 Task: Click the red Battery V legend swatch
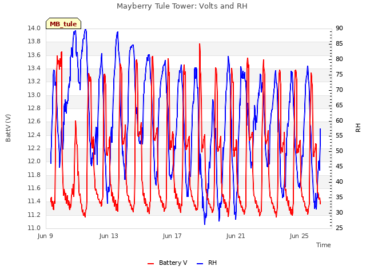[x=151, y=263]
